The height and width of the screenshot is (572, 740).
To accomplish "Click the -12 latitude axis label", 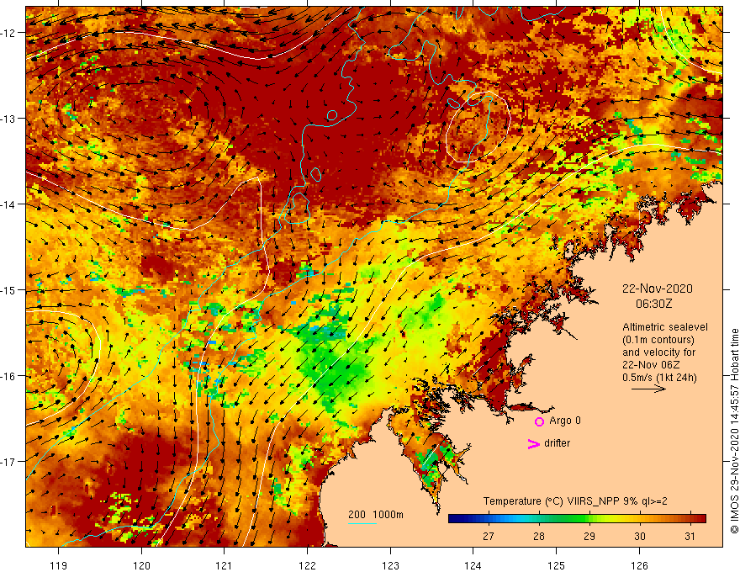I will [8, 33].
